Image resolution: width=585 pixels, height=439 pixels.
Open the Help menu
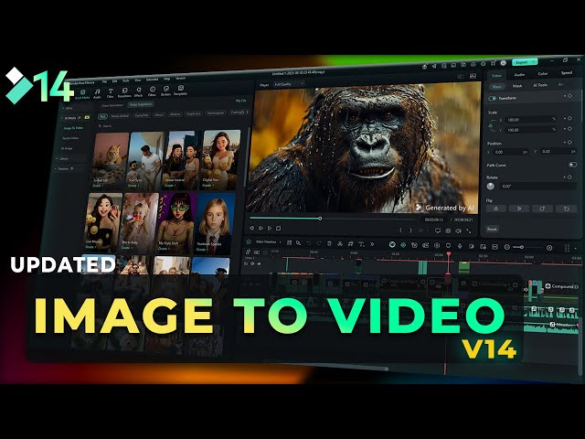(x=166, y=79)
